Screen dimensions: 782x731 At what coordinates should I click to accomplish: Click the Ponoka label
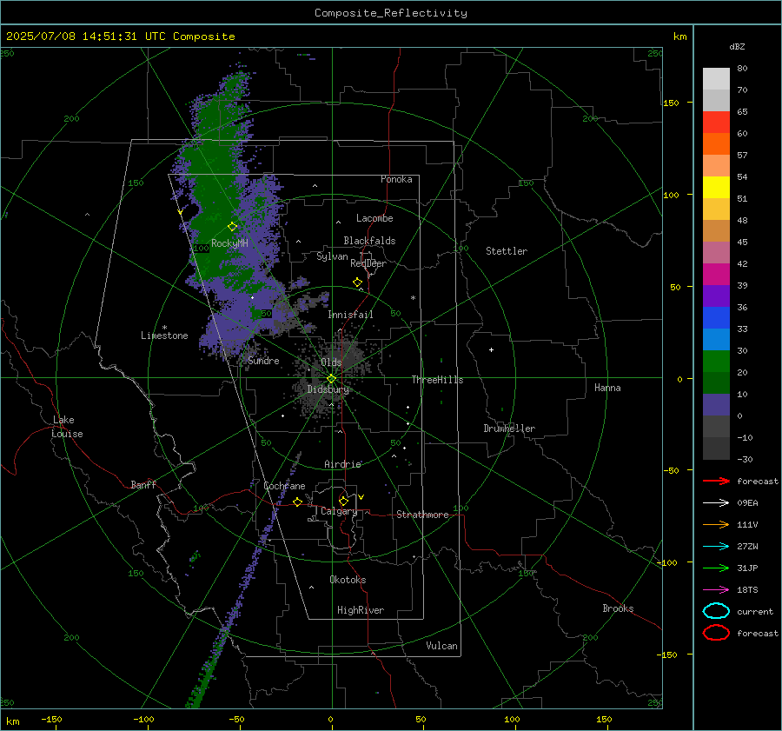pos(396,179)
